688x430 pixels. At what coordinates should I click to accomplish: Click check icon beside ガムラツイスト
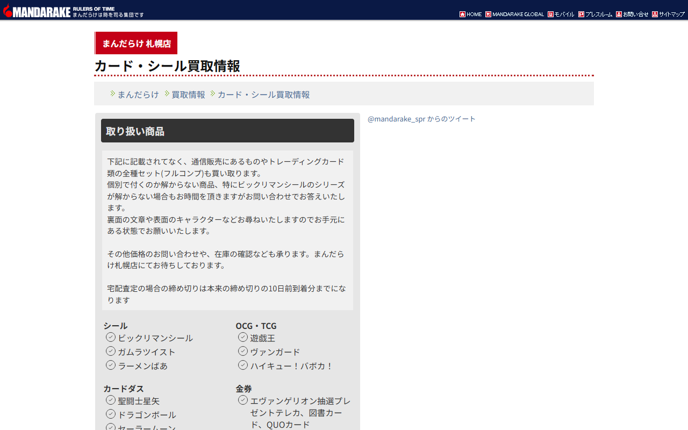[111, 351]
